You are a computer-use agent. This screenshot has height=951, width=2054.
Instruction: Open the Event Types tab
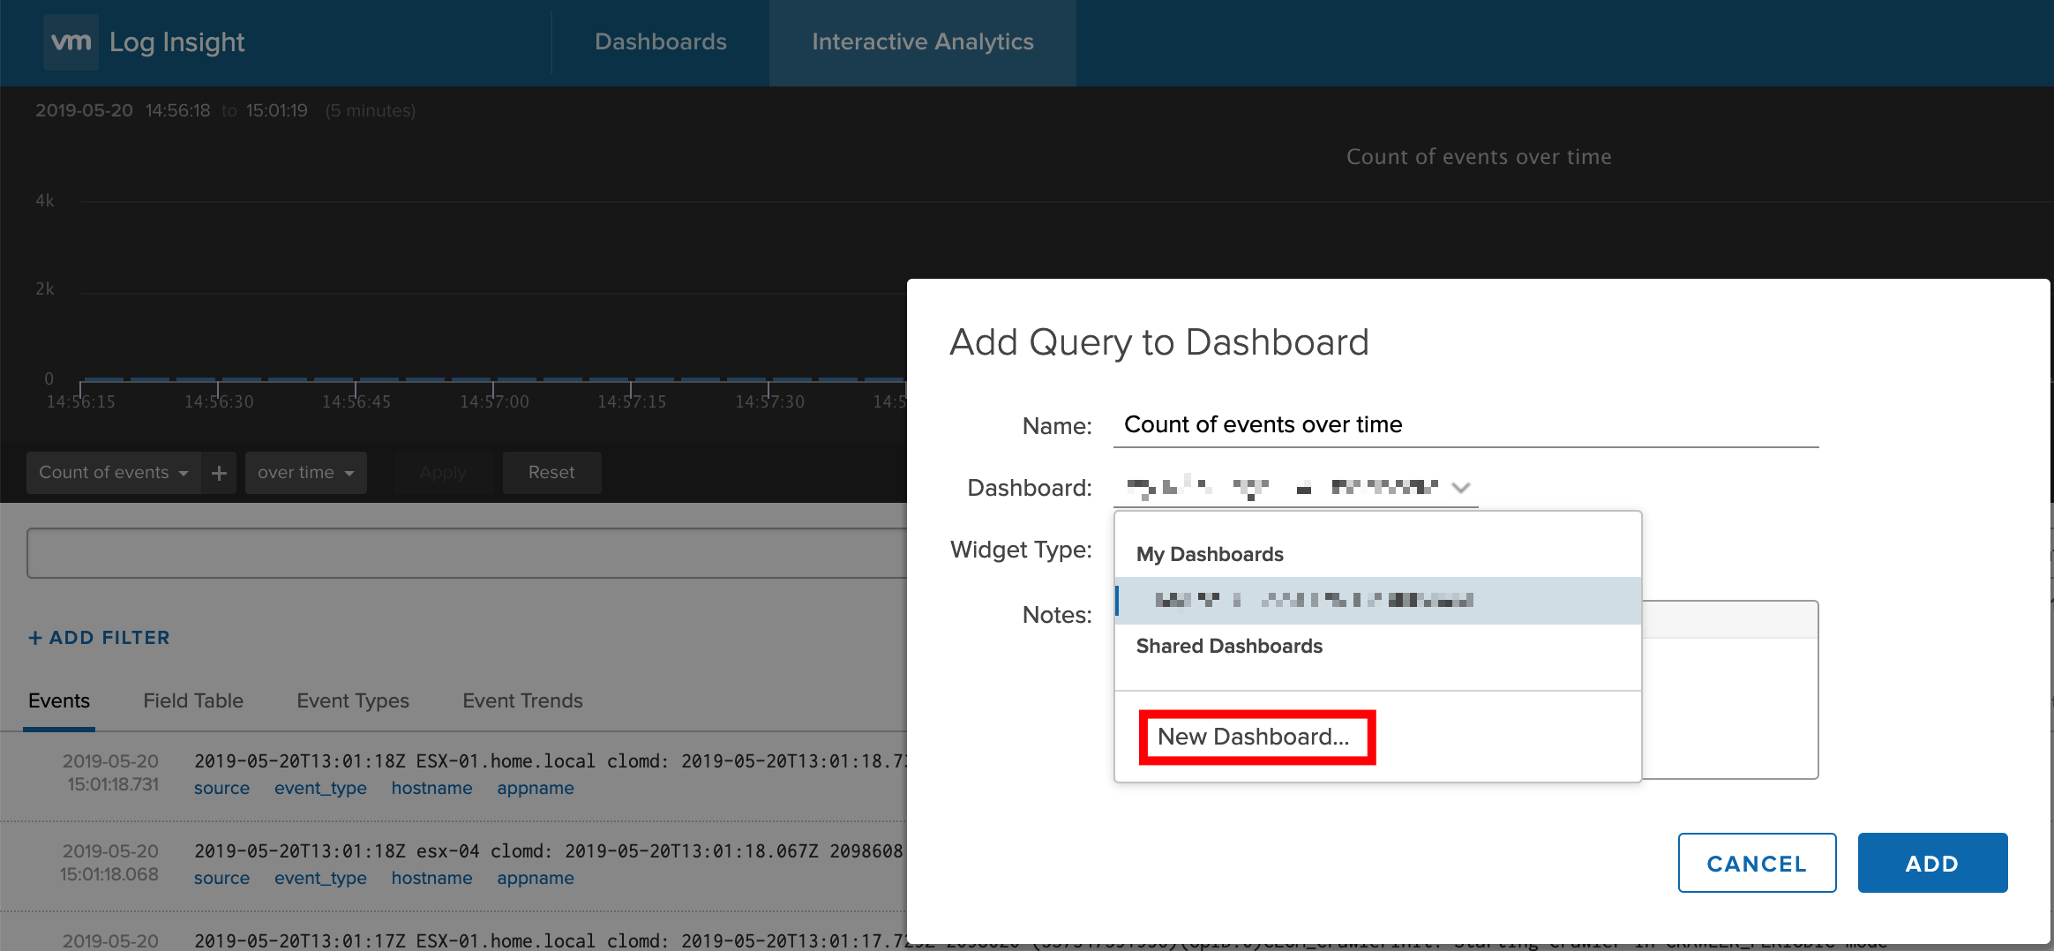click(353, 701)
